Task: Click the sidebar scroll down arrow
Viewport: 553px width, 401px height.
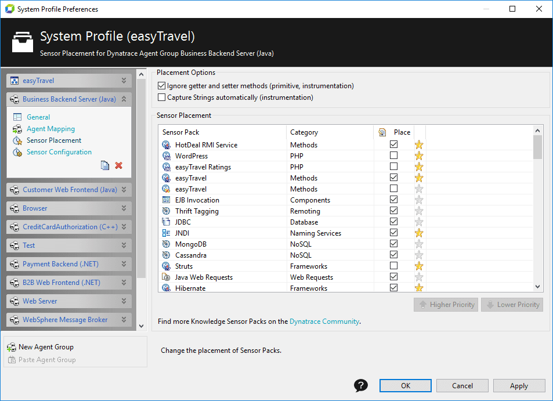Action: tap(141, 326)
